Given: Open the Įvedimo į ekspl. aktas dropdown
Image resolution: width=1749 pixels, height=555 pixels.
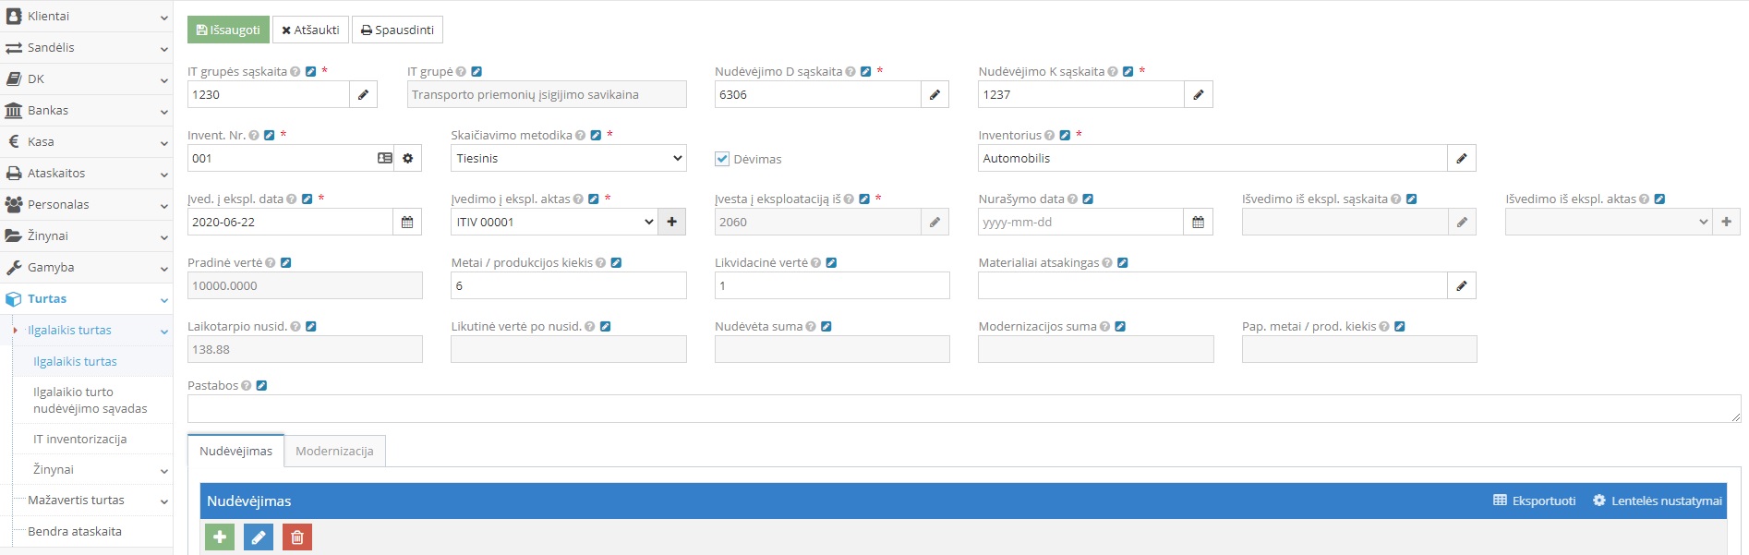Looking at the screenshot, I should (554, 223).
